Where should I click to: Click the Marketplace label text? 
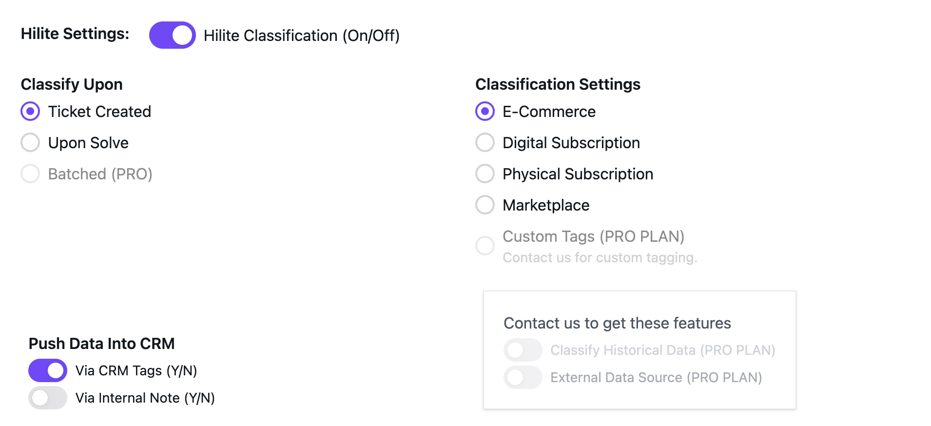point(546,205)
